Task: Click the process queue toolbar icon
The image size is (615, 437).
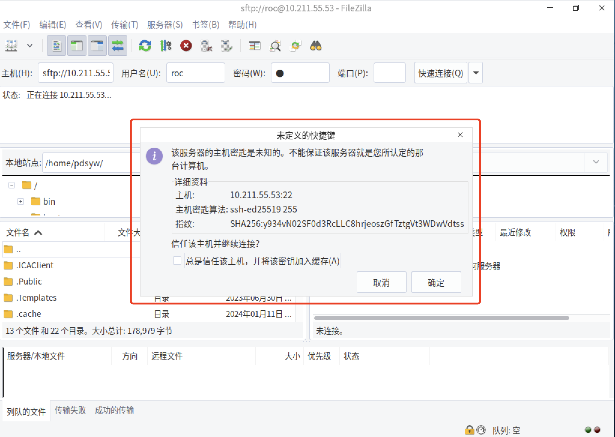Action: point(165,46)
